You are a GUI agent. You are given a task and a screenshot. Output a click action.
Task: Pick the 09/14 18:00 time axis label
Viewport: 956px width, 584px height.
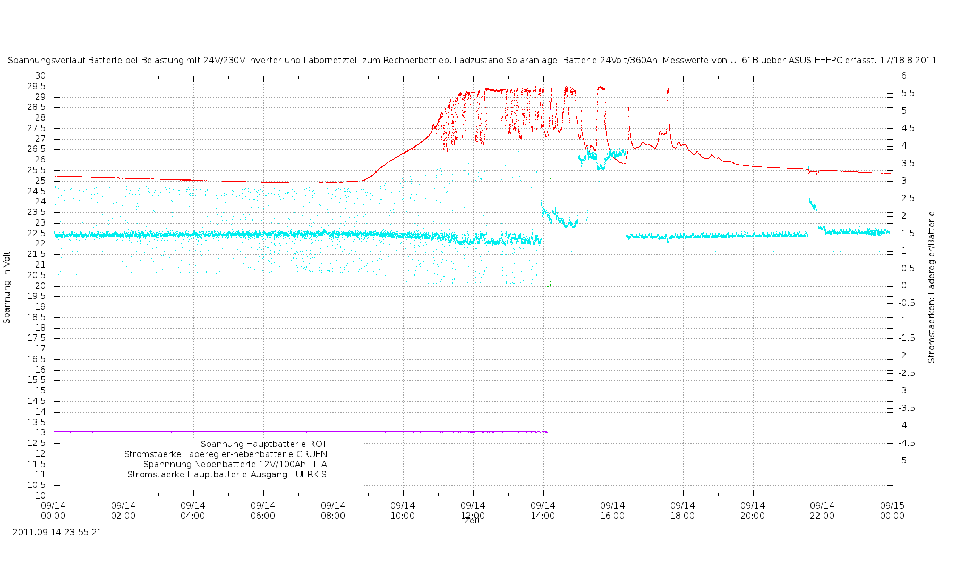tap(682, 510)
